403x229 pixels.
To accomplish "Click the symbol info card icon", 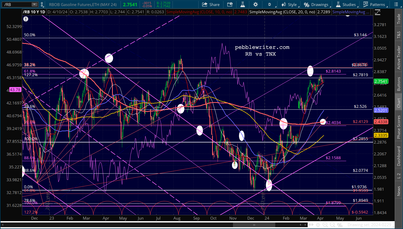I will click(x=230, y=4).
